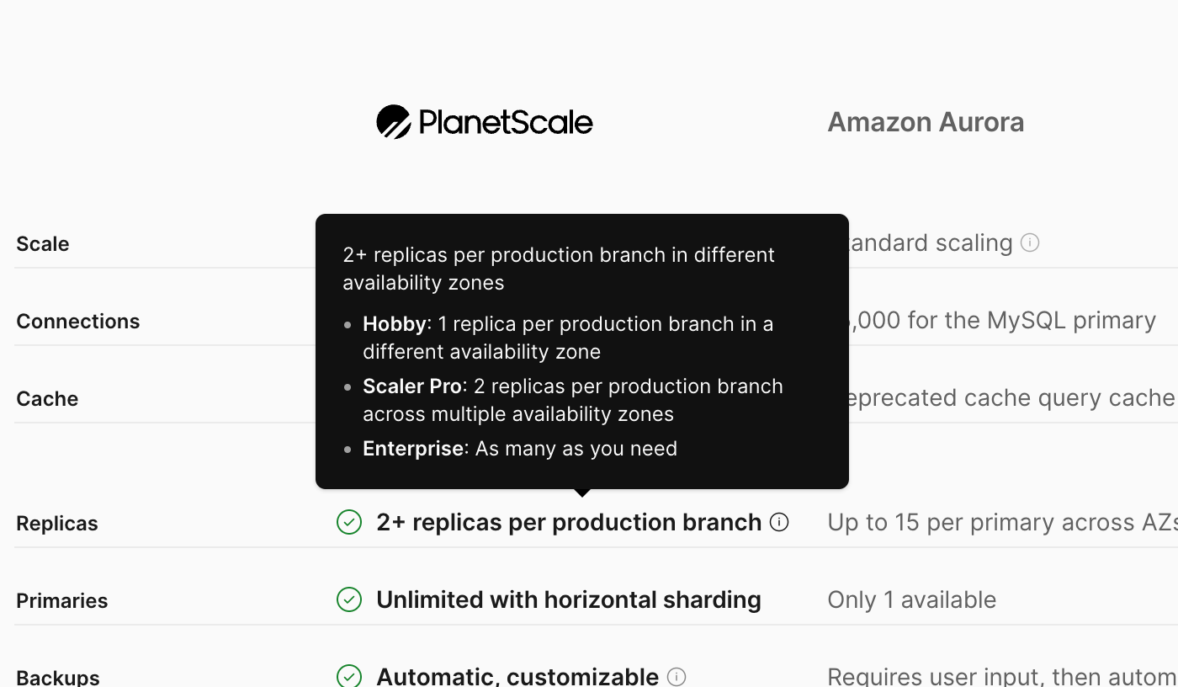Image resolution: width=1178 pixels, height=687 pixels.
Task: Click the 'Only 1 available' Aurora text
Action: pos(911,599)
